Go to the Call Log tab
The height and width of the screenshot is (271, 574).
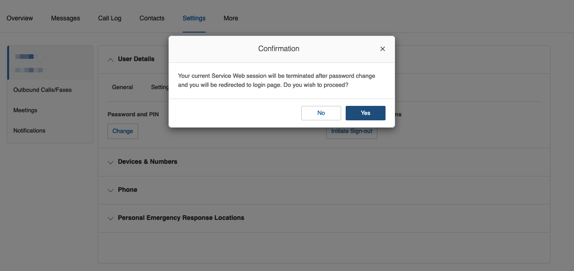click(x=110, y=19)
